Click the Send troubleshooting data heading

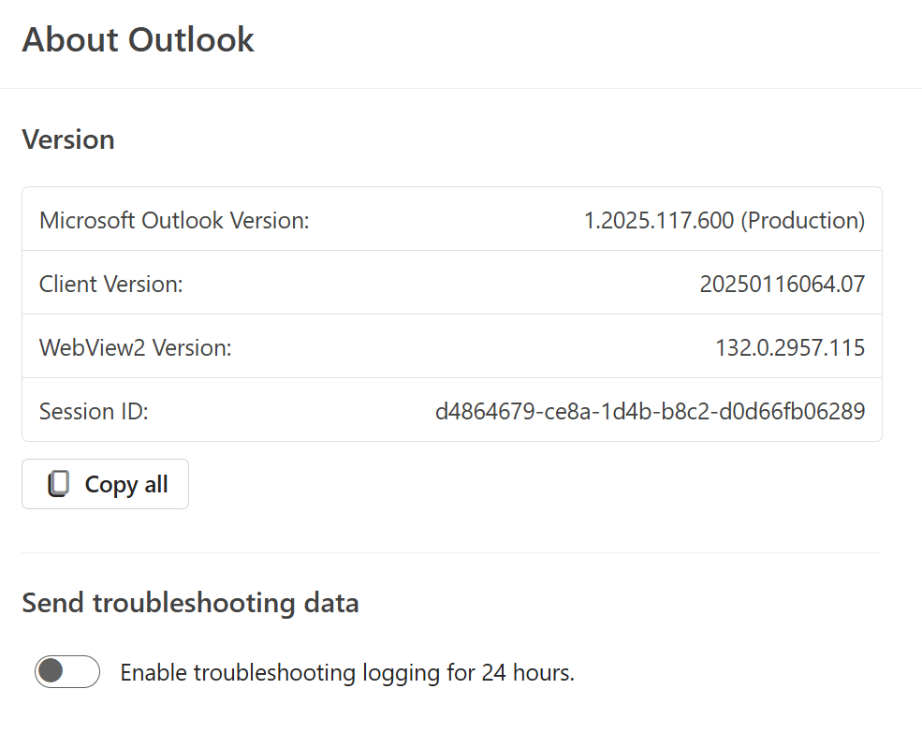[191, 603]
